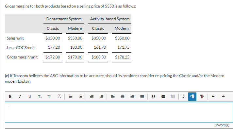233x129 pixels.
Task: Undo the last edit
Action: coord(213,96)
